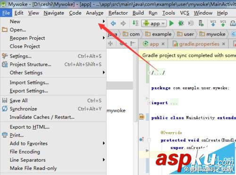The width and height of the screenshot is (236, 175).
Task: Expand the Add to Favorites submenu
Action: (53, 143)
